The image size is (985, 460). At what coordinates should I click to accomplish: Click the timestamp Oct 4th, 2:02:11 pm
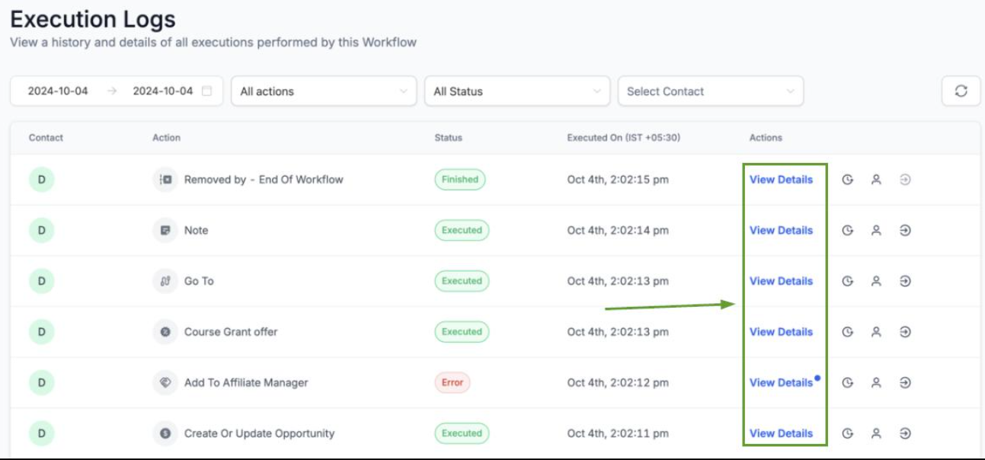coord(618,433)
